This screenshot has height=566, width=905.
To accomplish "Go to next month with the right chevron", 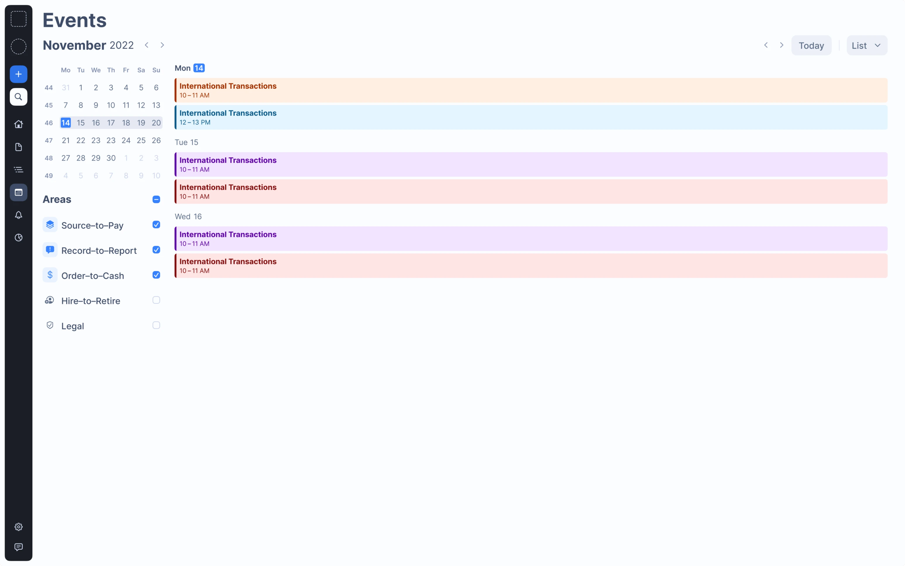I will click(162, 45).
